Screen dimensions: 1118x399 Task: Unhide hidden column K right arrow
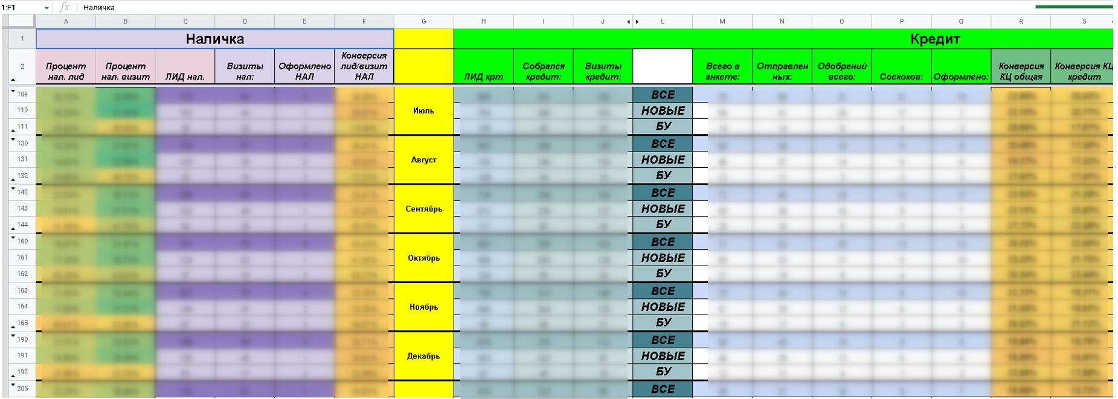(637, 22)
